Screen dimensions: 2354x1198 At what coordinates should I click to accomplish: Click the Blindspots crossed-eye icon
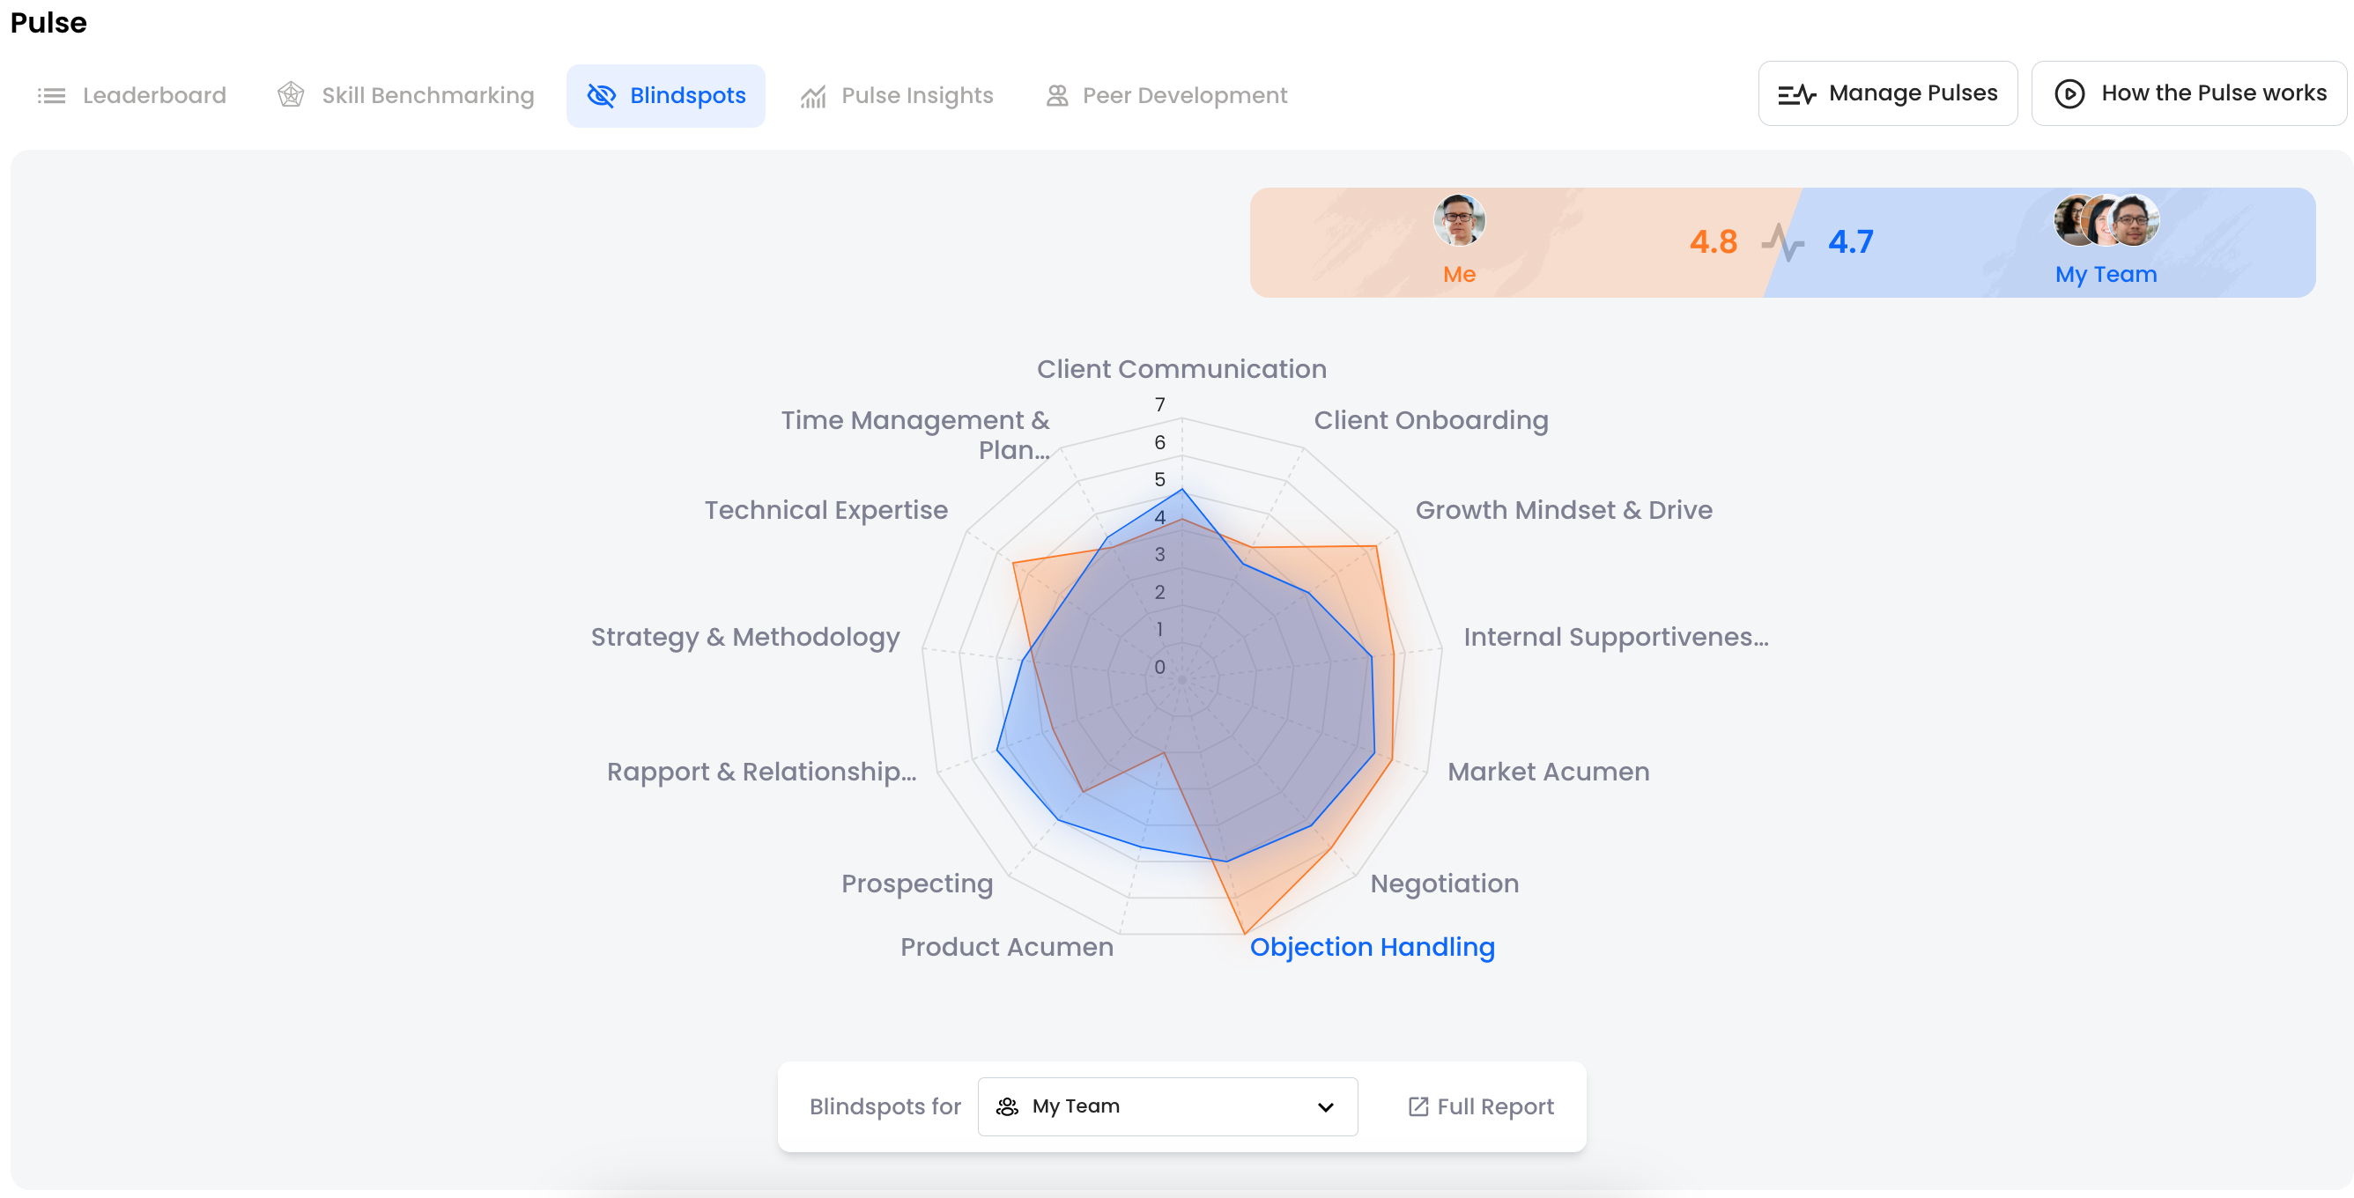[600, 95]
